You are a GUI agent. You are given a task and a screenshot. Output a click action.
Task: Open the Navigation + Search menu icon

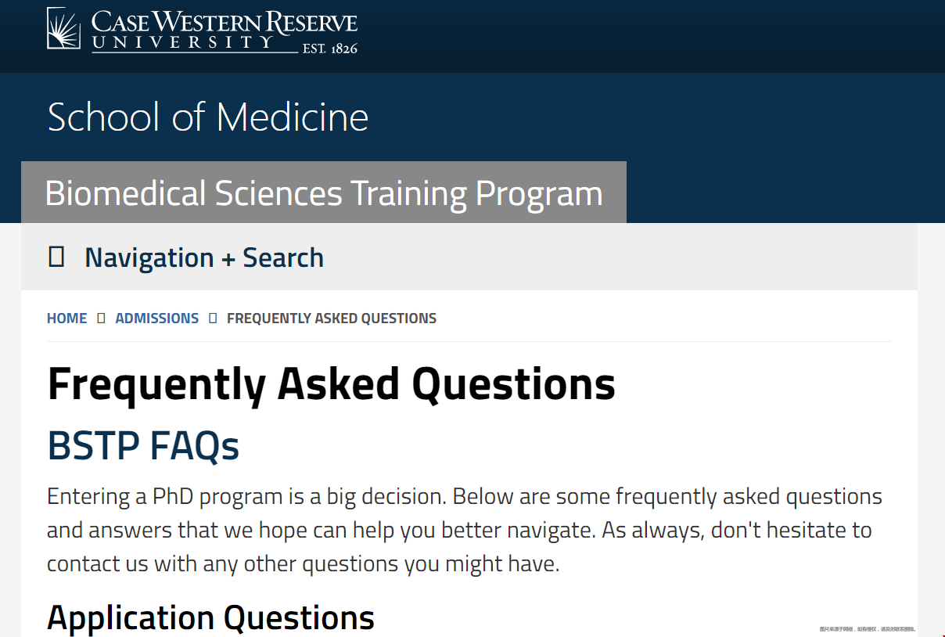(x=56, y=257)
